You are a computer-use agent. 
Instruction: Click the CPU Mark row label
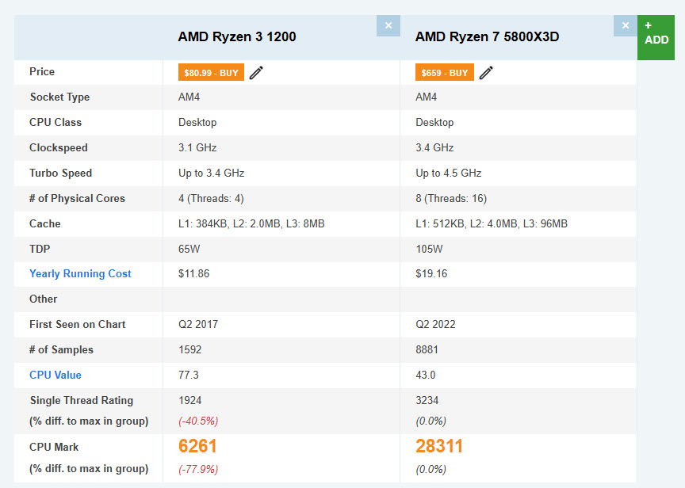coord(54,447)
